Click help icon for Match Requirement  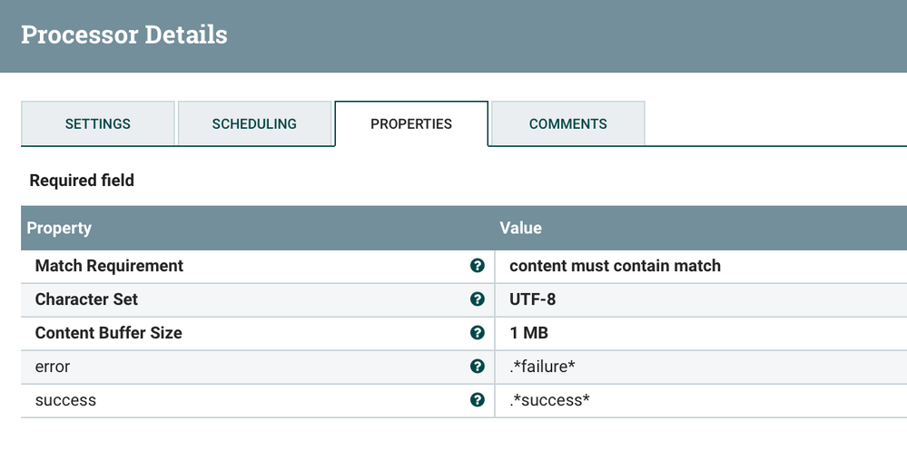(x=478, y=266)
